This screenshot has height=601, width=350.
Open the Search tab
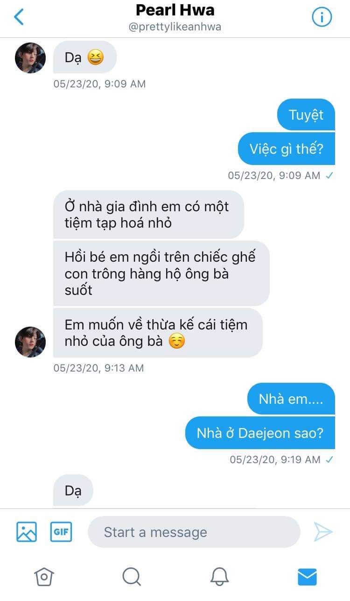pos(132,576)
